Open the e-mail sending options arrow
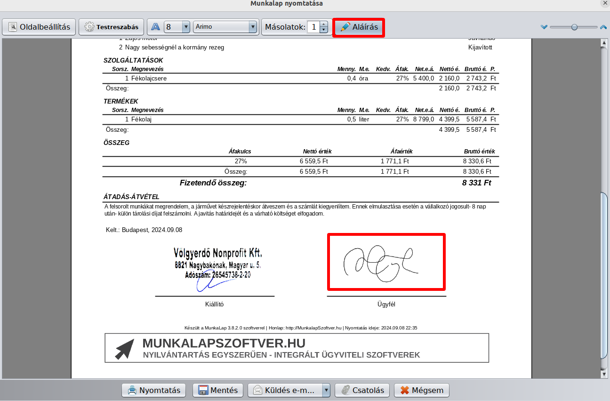This screenshot has width=610, height=401. tap(326, 390)
